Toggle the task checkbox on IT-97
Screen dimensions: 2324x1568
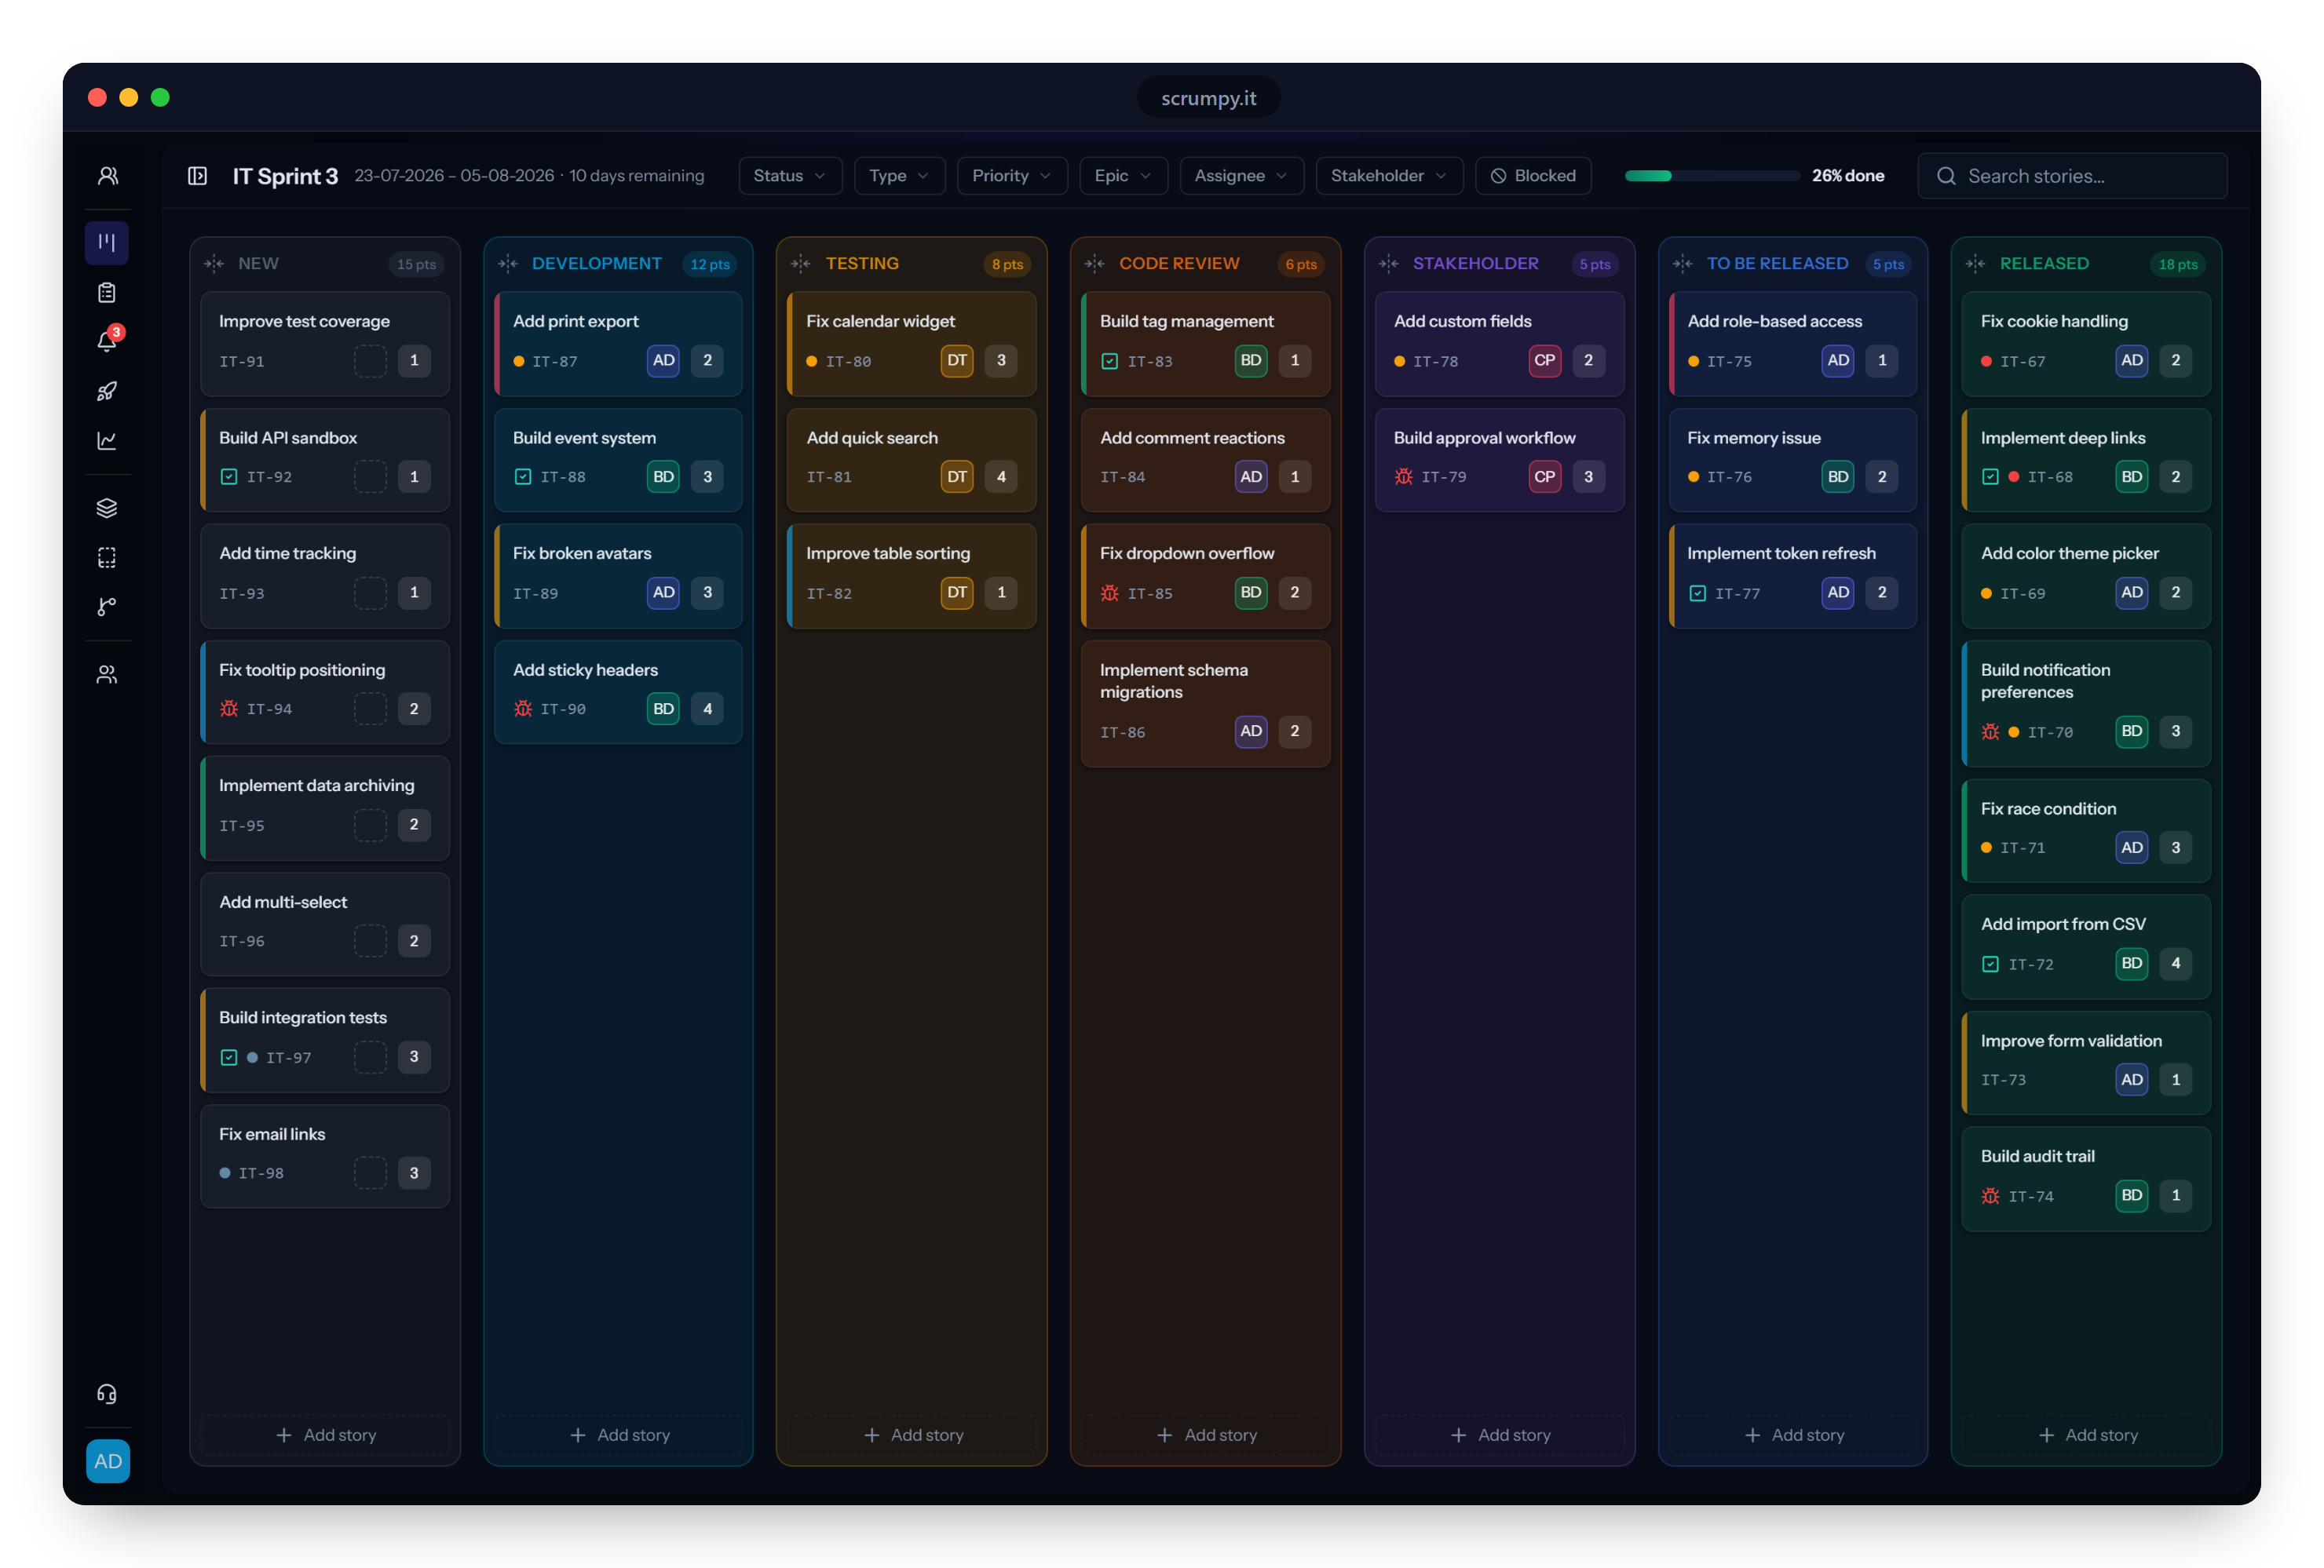(x=229, y=1057)
